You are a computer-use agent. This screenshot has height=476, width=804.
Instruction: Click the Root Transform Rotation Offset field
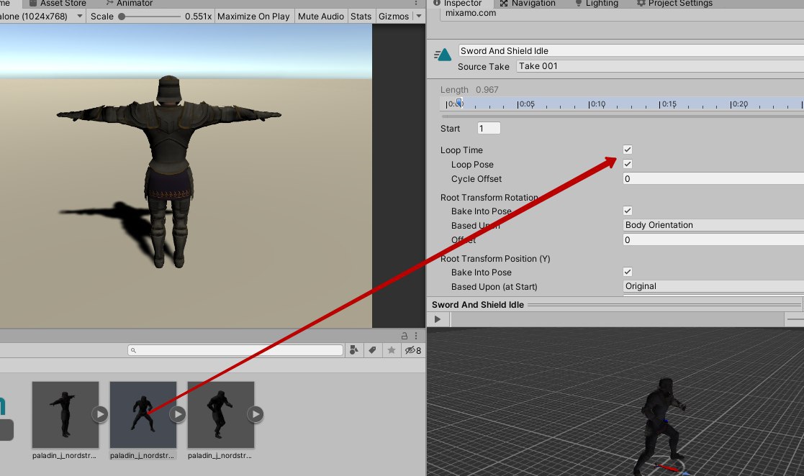pyautogui.click(x=713, y=239)
